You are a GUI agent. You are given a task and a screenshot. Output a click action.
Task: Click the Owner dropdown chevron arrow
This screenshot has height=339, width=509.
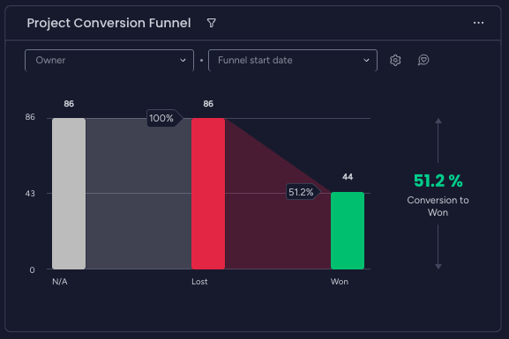(x=183, y=60)
